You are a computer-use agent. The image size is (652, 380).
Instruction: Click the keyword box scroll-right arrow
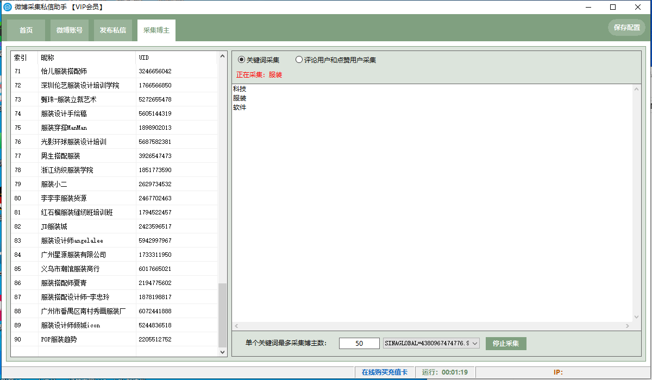(x=628, y=326)
